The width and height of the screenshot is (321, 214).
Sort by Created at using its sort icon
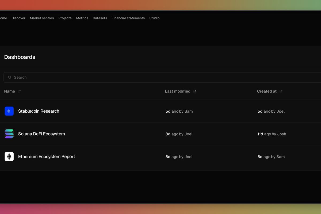[281, 91]
